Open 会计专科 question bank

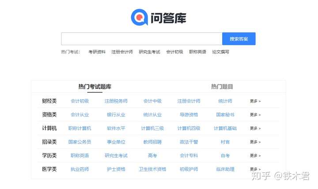[189, 155]
